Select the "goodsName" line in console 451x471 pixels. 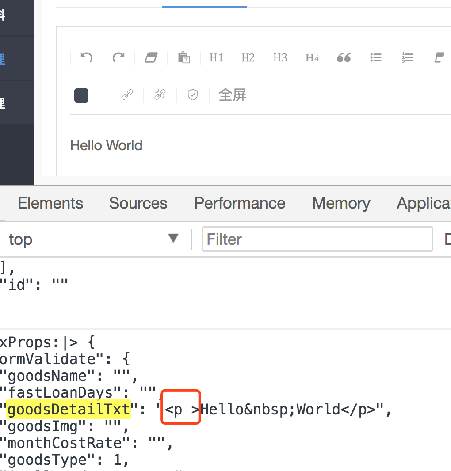(69, 376)
